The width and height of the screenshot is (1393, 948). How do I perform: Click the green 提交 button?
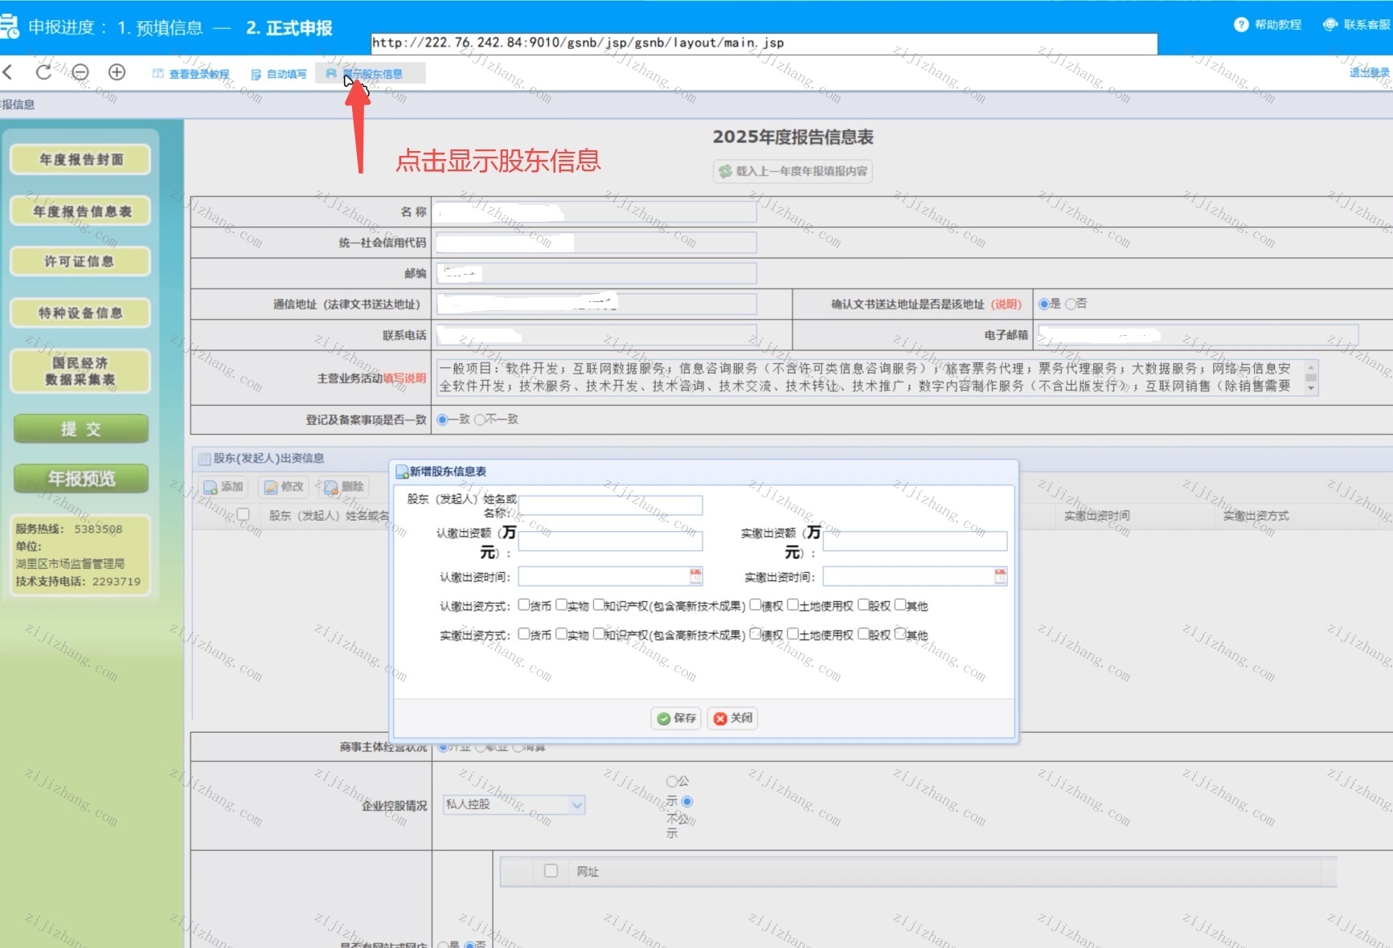point(81,429)
